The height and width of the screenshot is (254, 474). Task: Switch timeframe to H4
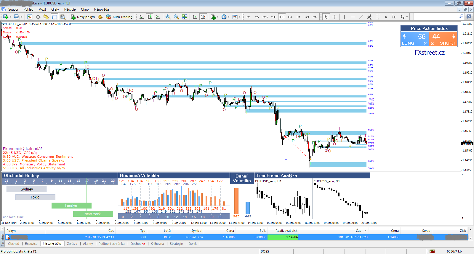pyautogui.click(x=290, y=17)
